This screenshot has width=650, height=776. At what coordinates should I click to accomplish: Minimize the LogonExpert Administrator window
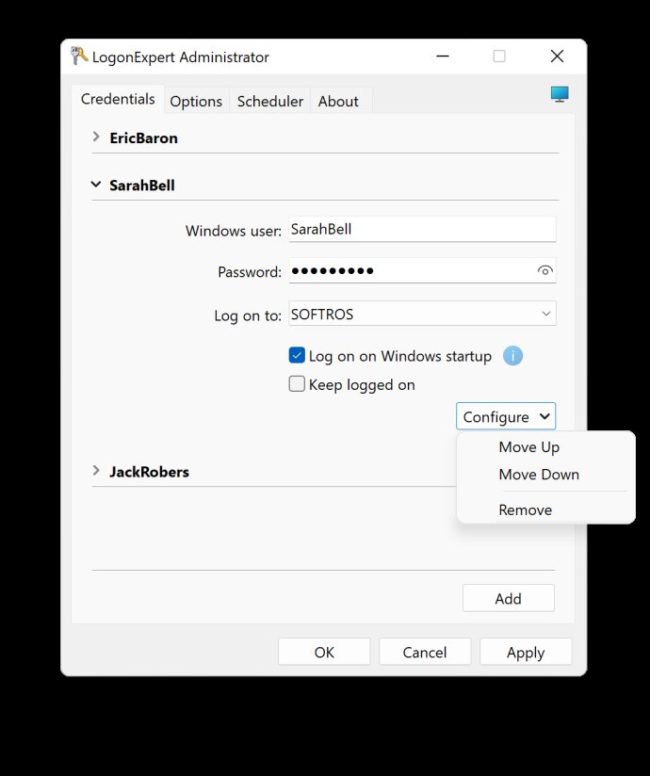pyautogui.click(x=443, y=57)
